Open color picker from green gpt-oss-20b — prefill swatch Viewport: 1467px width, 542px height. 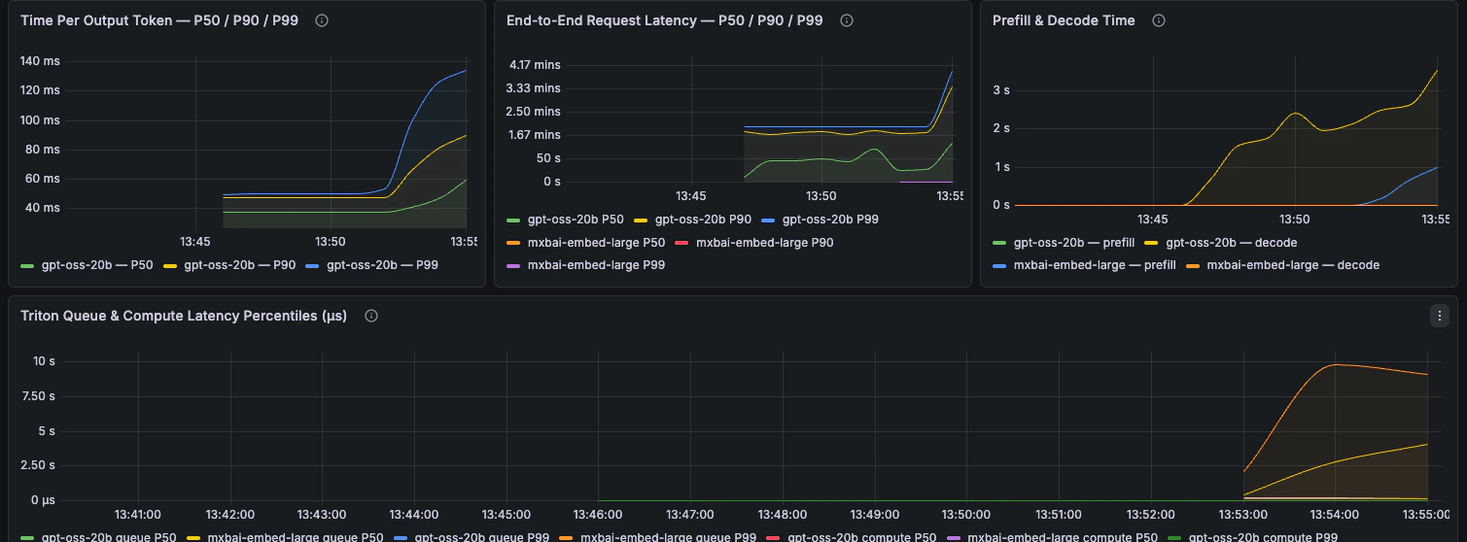(999, 243)
